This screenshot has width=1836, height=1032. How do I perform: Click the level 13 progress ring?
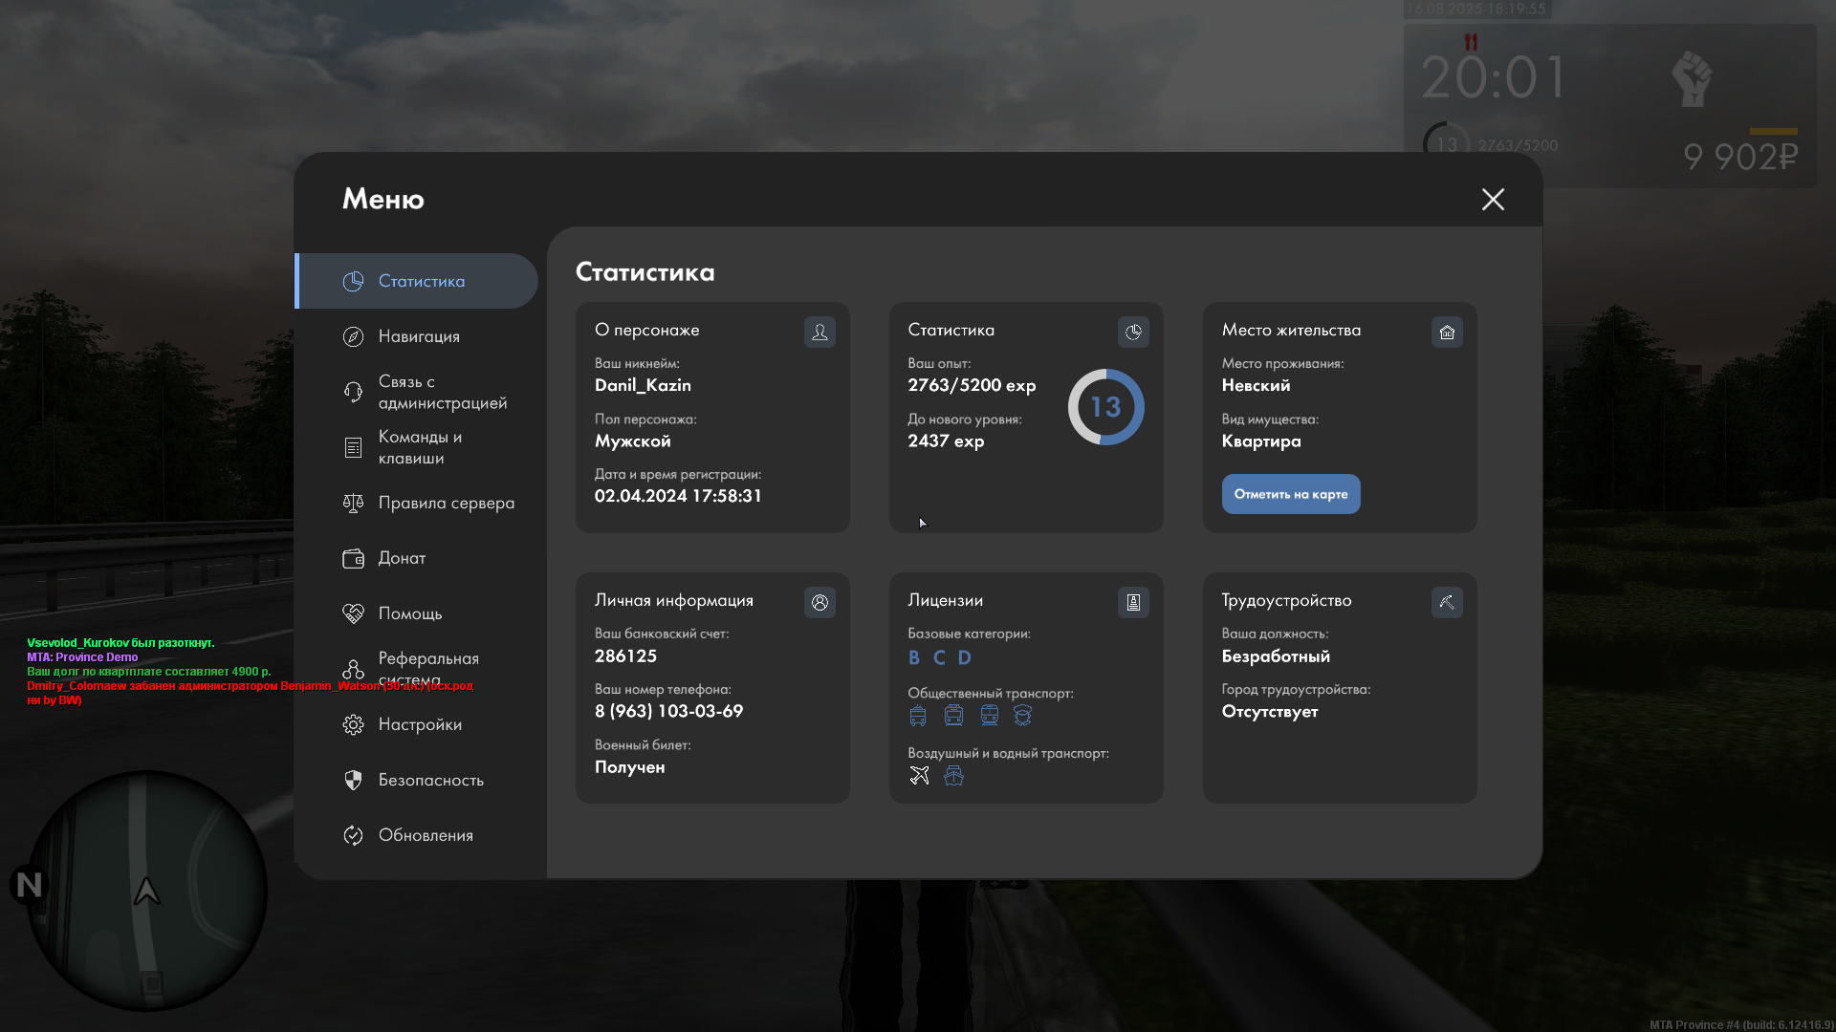coord(1105,407)
